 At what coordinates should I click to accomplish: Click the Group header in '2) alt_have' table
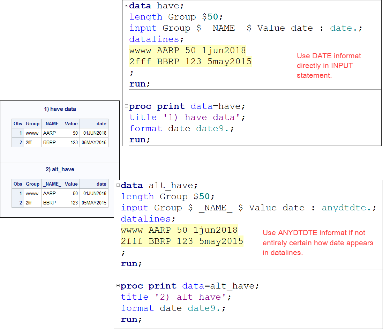tap(32, 184)
